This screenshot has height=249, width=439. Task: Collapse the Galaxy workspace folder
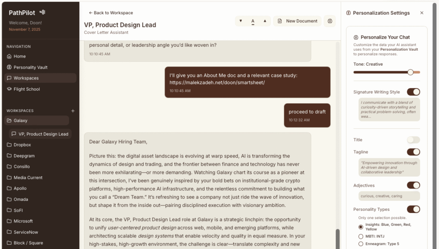(20, 121)
